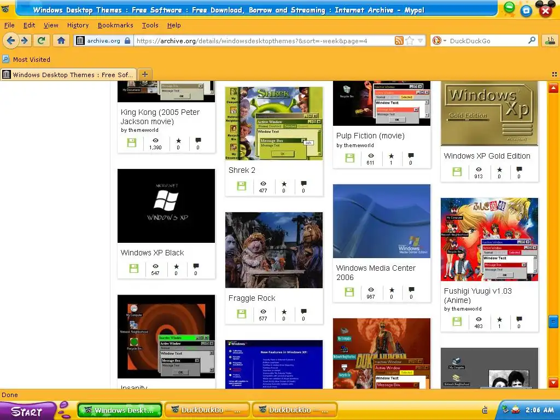Click the Shrek 2 theme thumbnail
Image resolution: width=560 pixels, height=420 pixels.
click(274, 123)
